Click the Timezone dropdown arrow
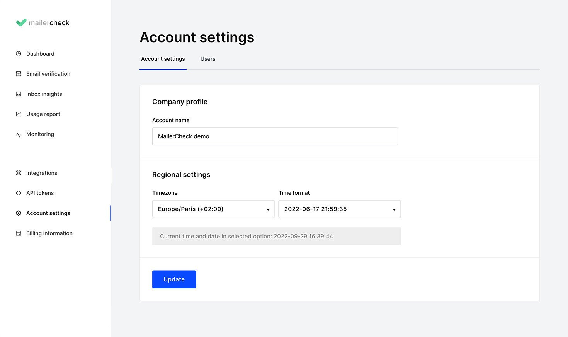This screenshot has height=337, width=568. [x=268, y=209]
